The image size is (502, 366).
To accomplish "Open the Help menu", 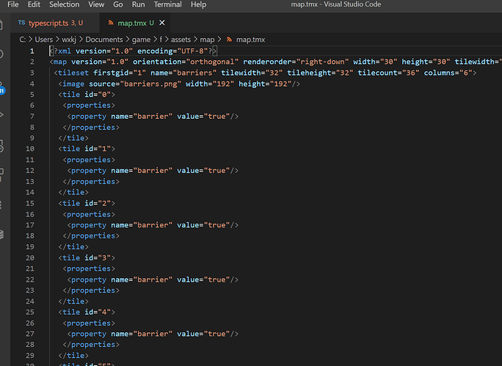I will click(x=198, y=4).
